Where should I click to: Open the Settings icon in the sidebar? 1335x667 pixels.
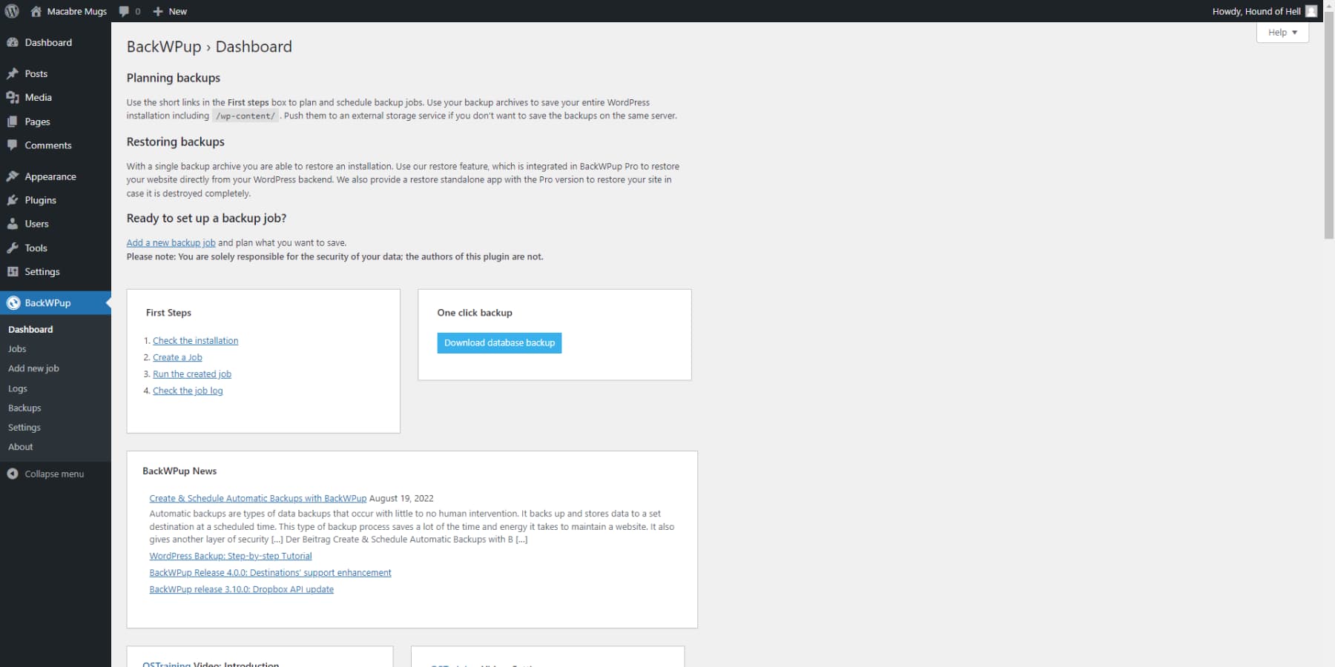point(13,271)
